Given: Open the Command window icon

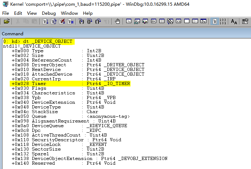Looking at the screenshot, I should pyautogui.click(x=129, y=21).
